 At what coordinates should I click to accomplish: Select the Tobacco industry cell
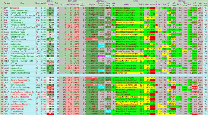[127, 63]
